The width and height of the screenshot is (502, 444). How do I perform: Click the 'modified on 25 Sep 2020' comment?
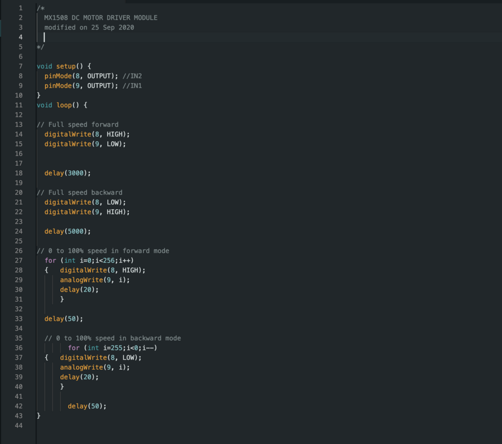(x=89, y=27)
